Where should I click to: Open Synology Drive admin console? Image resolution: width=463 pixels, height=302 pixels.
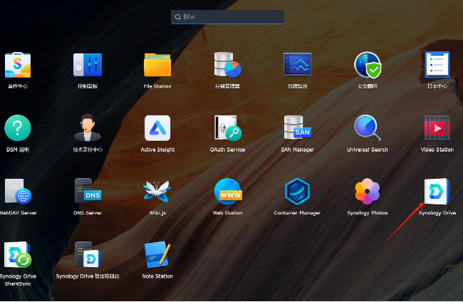(x=88, y=255)
